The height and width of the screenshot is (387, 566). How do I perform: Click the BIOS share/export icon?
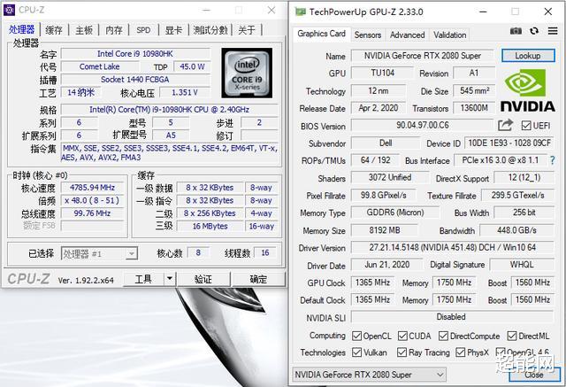coord(505,126)
